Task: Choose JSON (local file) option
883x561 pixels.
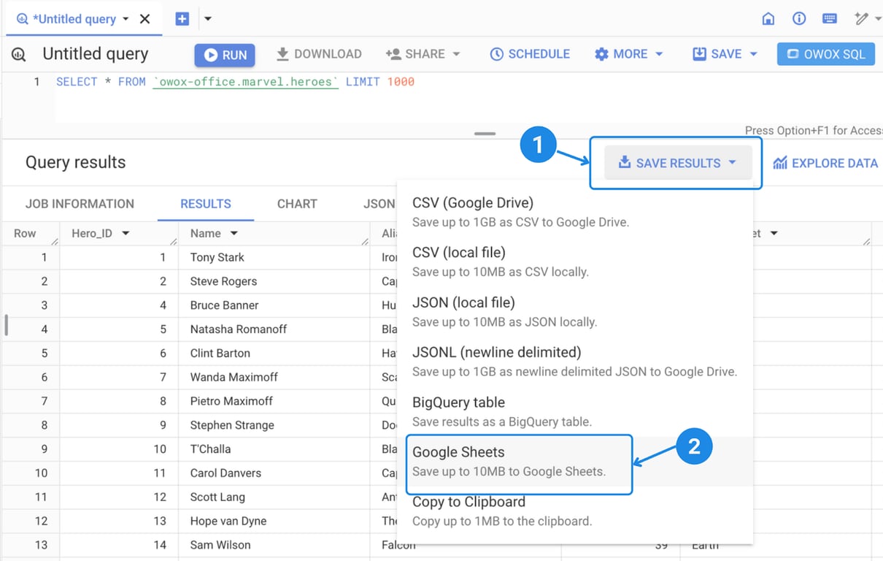Action: point(575,312)
